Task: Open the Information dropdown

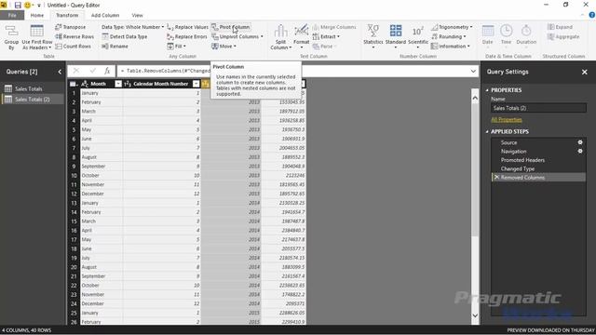Action: click(x=451, y=47)
